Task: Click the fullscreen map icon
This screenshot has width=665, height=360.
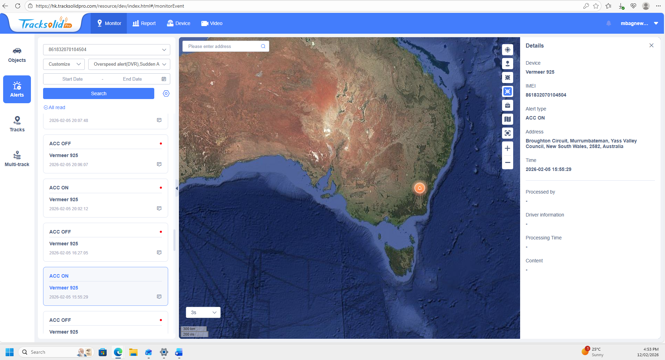Action: [x=507, y=133]
